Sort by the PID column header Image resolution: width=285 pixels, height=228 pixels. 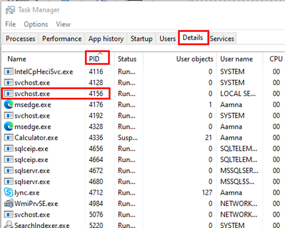click(x=100, y=59)
